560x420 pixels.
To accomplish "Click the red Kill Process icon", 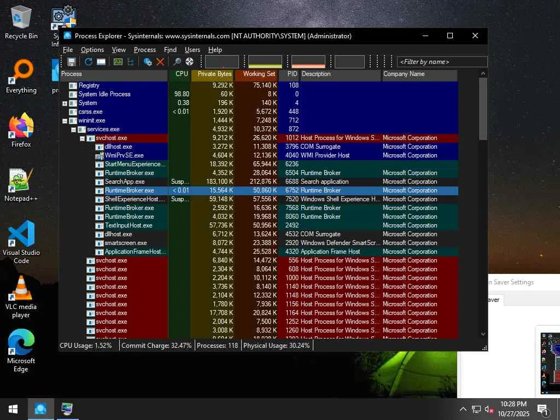I will pos(160,62).
